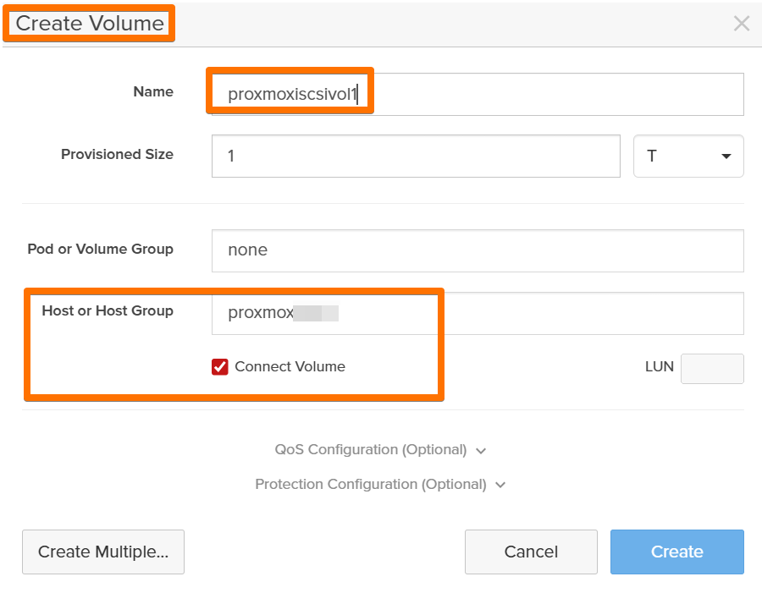Uncheck the Connect Volume checkbox
762x593 pixels.
coord(220,366)
